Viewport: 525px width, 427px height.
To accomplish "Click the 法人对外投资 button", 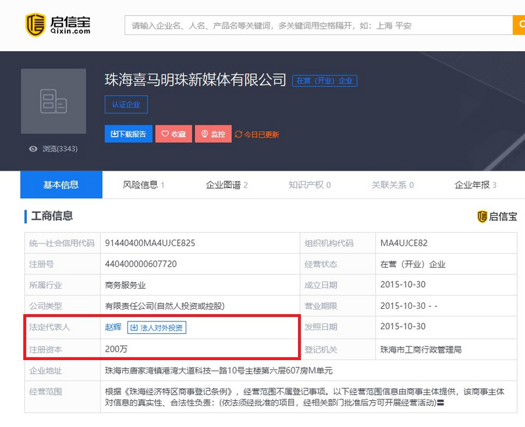I will [x=157, y=327].
